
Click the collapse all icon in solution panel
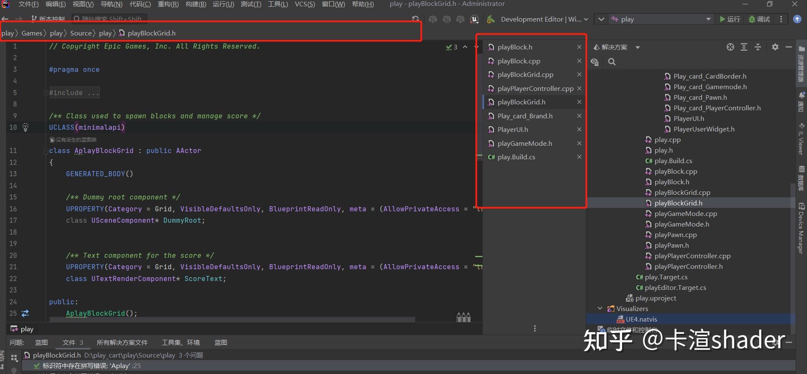tap(758, 47)
